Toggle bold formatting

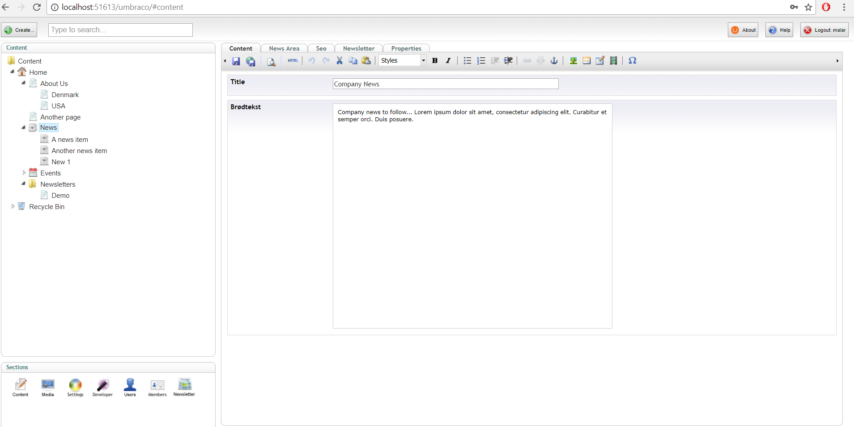(435, 61)
